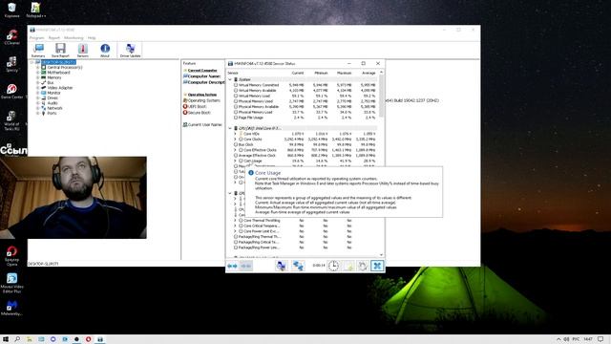Expand the Core Usage sensor row
Screen dimensions: 611x344
(235, 161)
